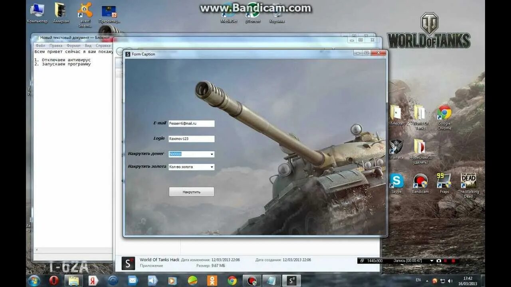The height and width of the screenshot is (287, 511).
Task: Open the speaker app in the taskbar
Action: click(153, 281)
